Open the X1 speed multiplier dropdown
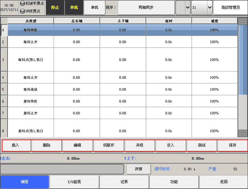The image size is (248, 189). coord(202,7)
